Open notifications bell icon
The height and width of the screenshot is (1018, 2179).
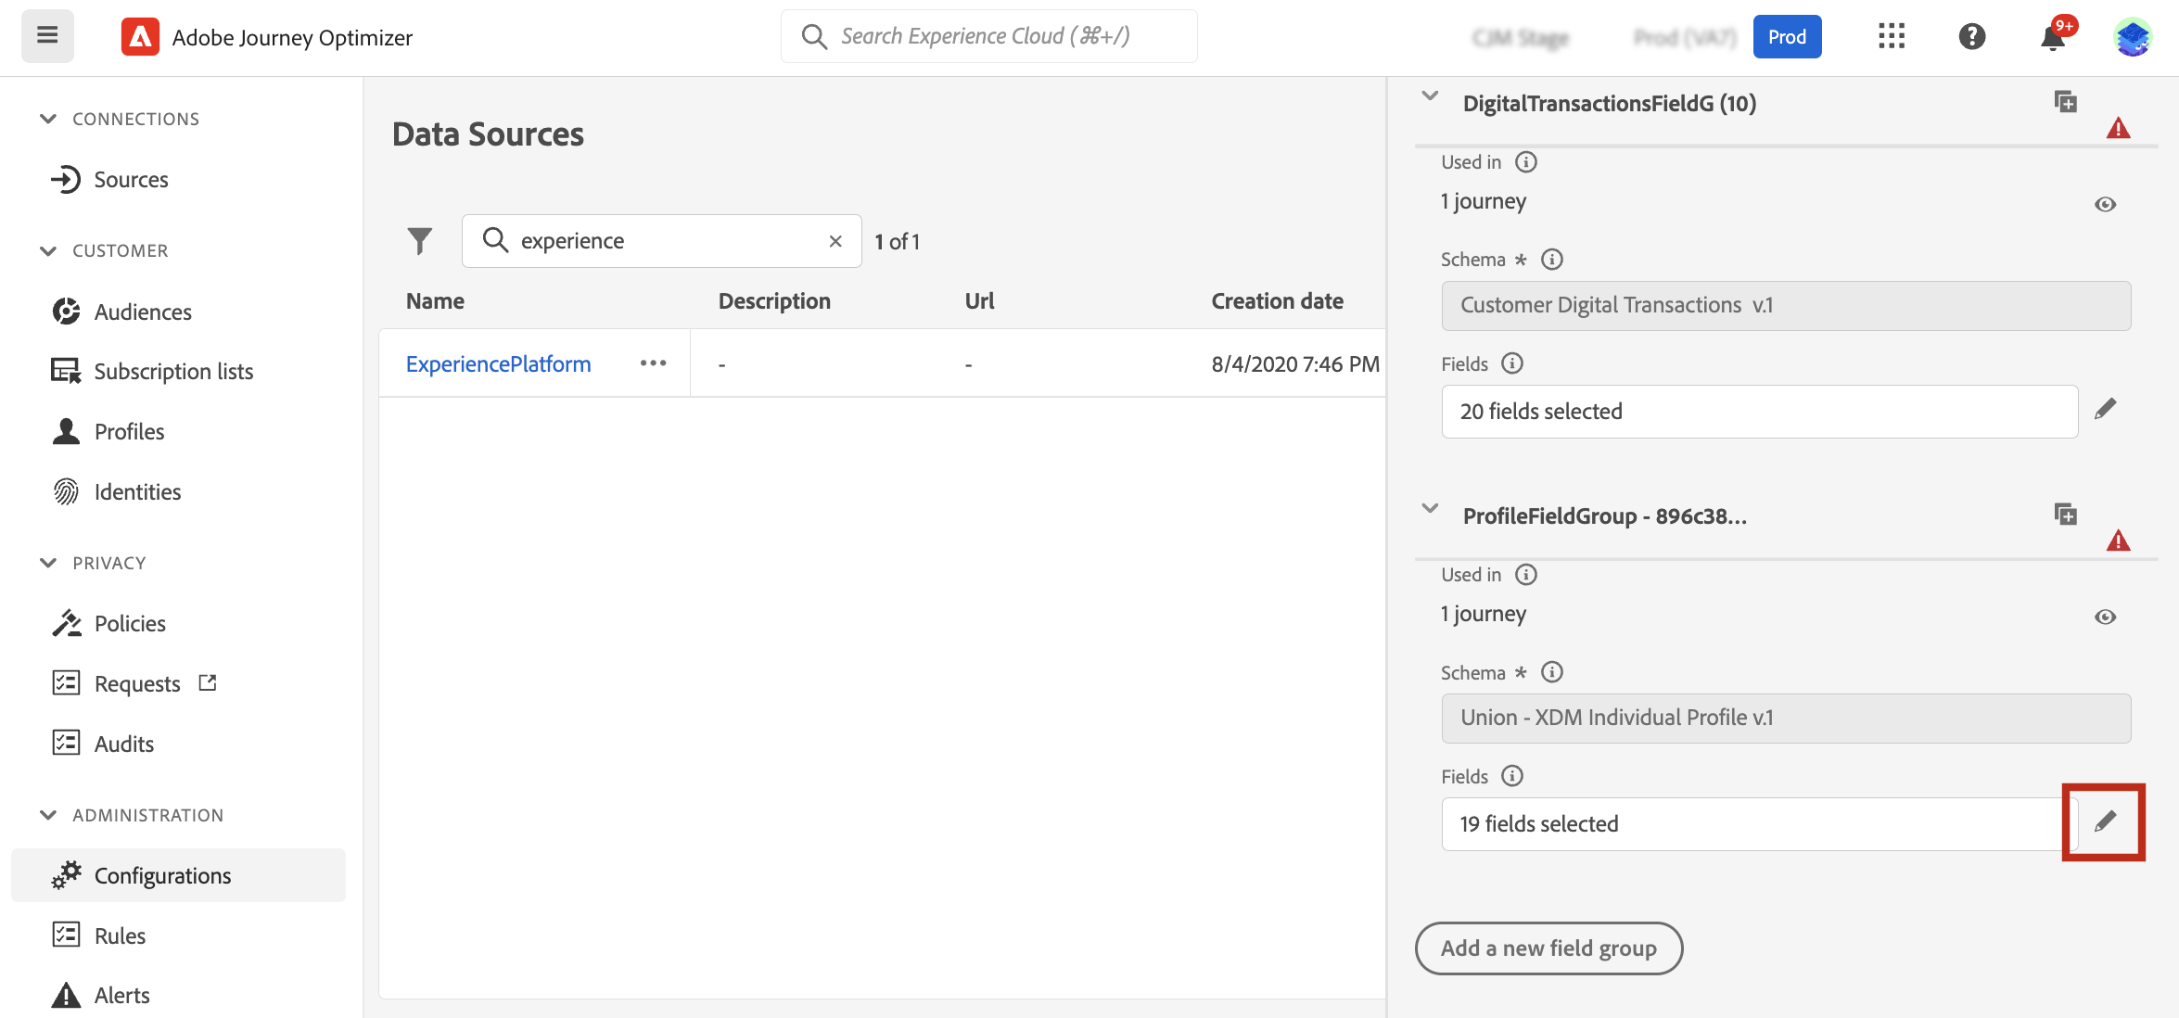click(x=2052, y=38)
